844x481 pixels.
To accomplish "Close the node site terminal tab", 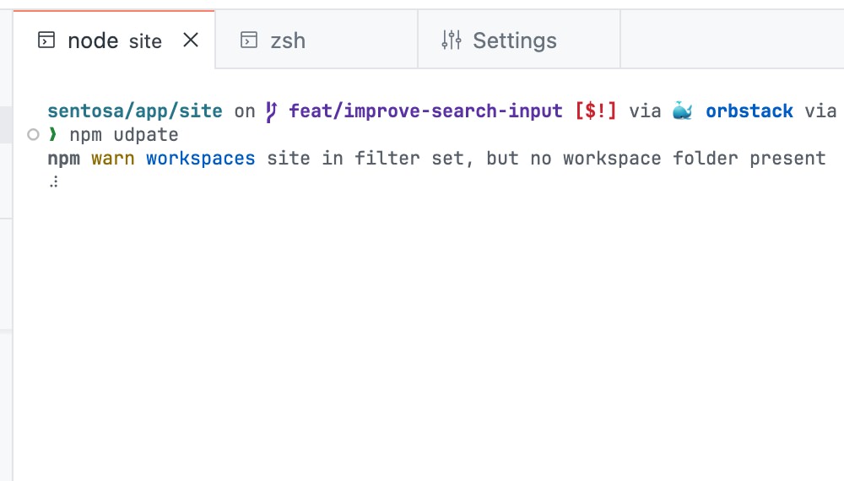I will point(191,40).
